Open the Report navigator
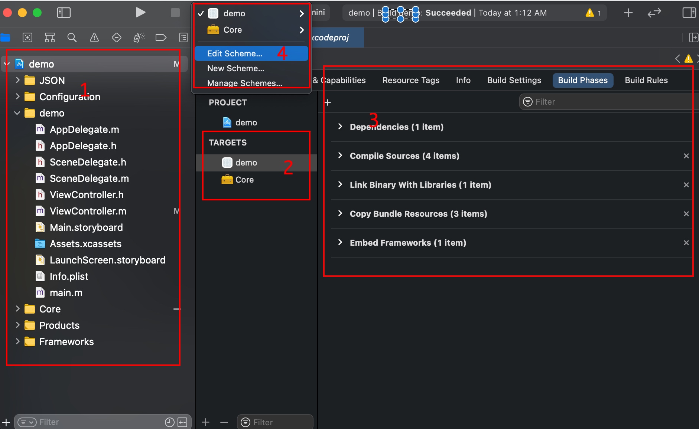 183,37
